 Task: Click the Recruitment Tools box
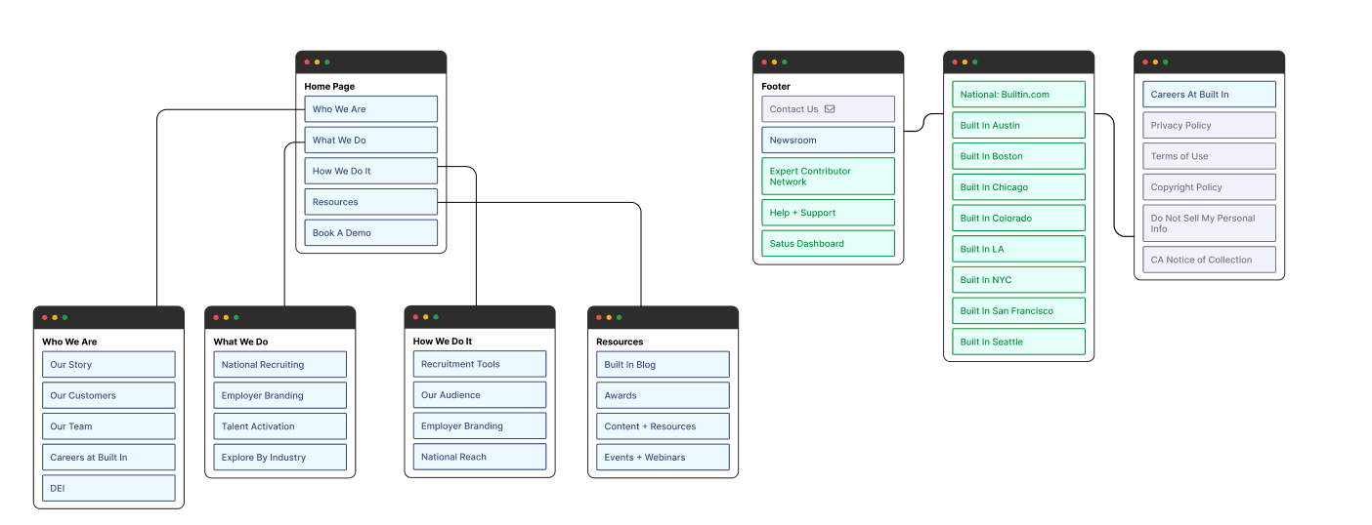pyautogui.click(x=480, y=364)
